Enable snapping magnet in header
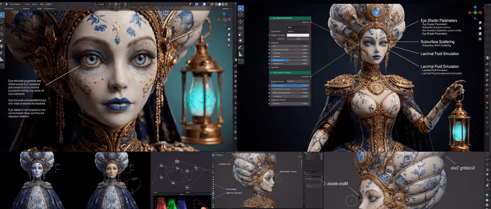Image resolution: width=491 pixels, height=209 pixels. pyautogui.click(x=116, y=4)
